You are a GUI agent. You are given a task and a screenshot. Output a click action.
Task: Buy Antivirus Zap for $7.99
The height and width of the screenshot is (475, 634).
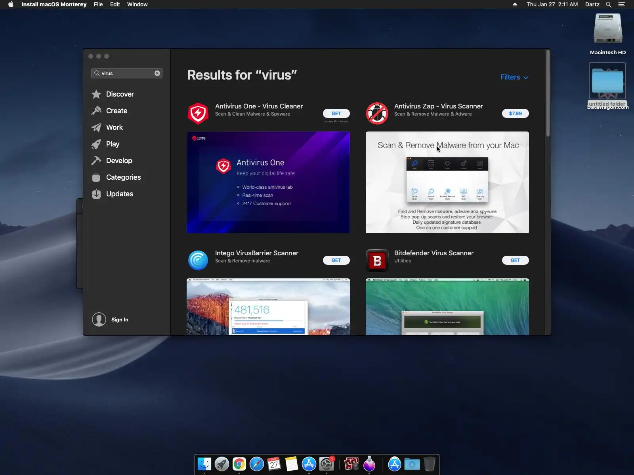pyautogui.click(x=515, y=113)
